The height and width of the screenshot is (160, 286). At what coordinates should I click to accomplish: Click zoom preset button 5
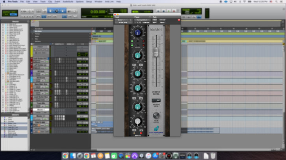(x=32, y=17)
